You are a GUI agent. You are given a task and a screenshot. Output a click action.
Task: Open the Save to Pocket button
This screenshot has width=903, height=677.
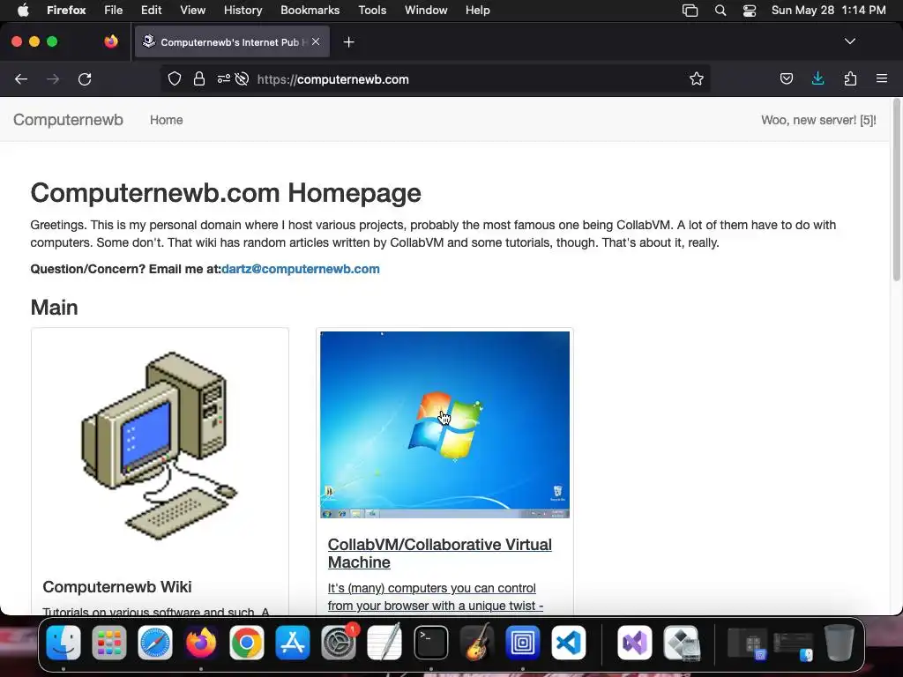[x=786, y=78]
